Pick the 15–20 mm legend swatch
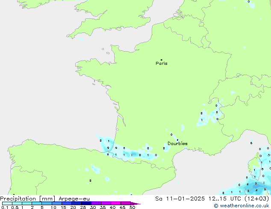This screenshot has width=271, height=209. 66,203
